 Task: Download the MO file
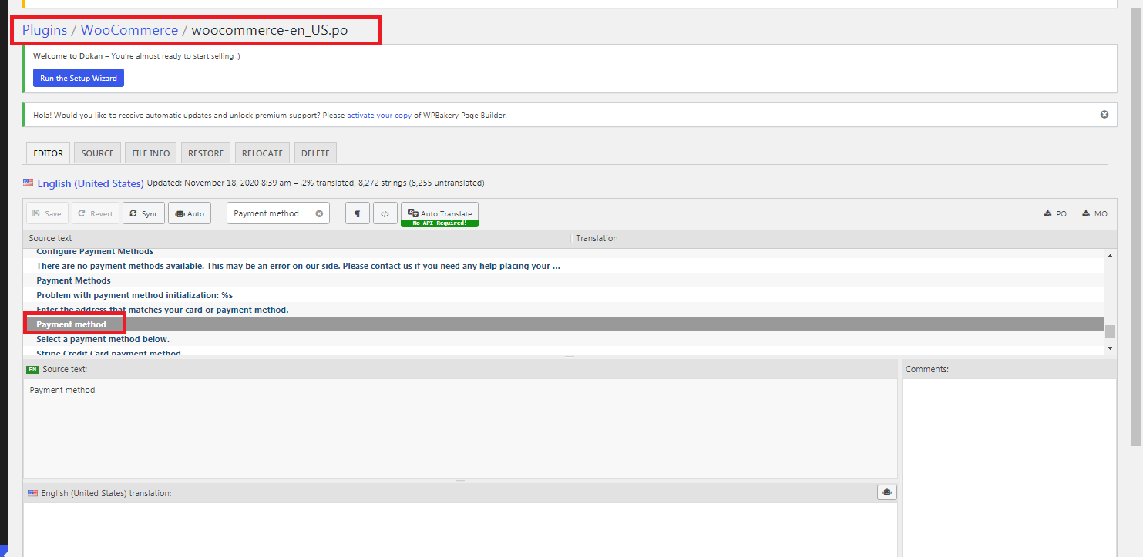[x=1094, y=213]
